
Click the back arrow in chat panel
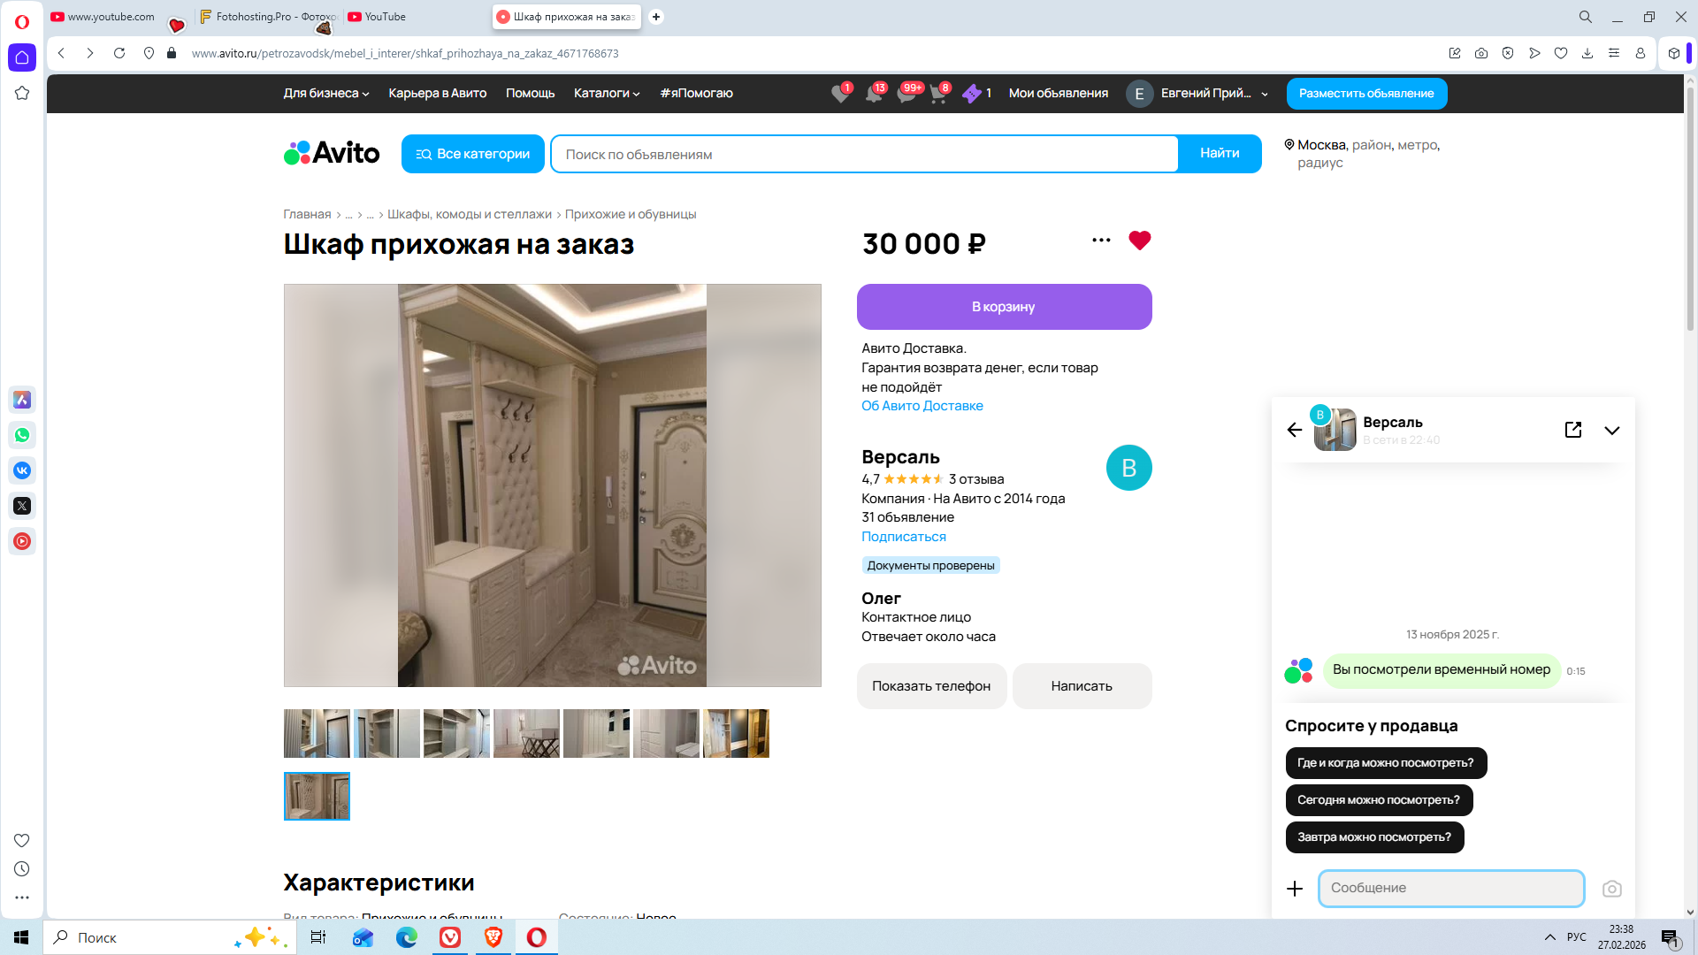[1295, 430]
